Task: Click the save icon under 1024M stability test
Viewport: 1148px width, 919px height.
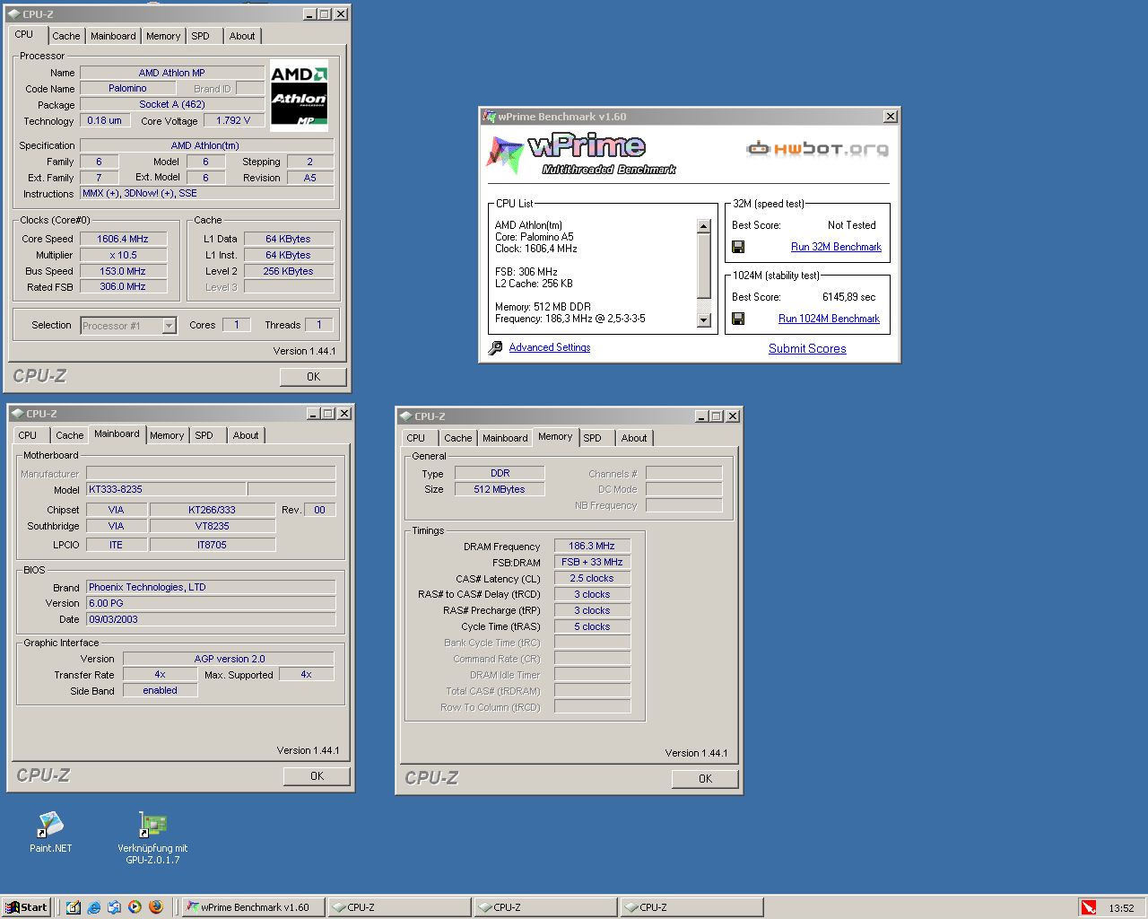Action: (738, 319)
